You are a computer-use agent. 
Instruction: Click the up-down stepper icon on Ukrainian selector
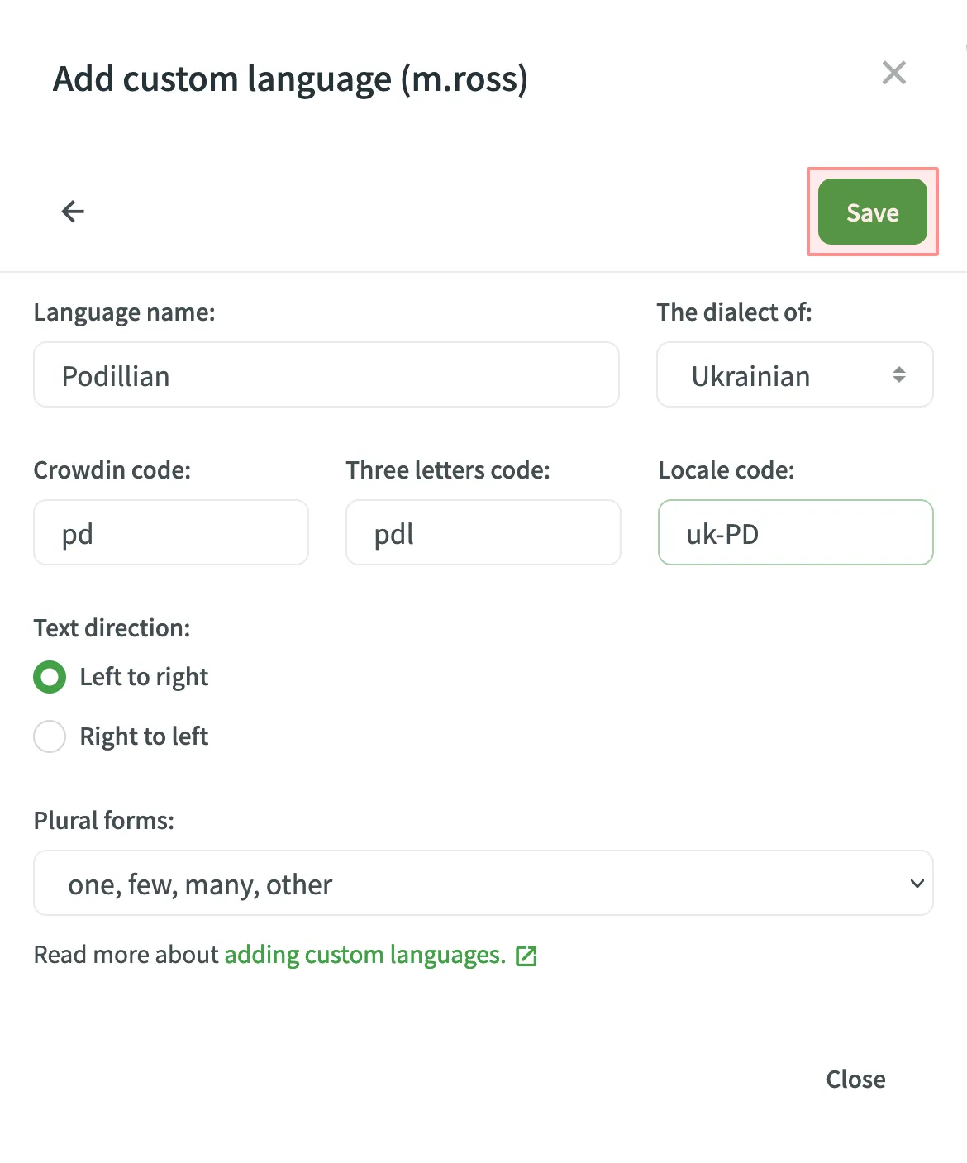899,375
